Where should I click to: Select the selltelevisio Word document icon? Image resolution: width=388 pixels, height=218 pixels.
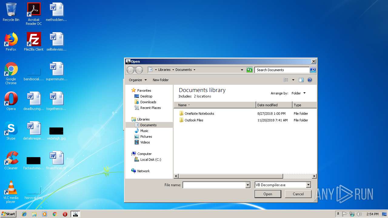(56, 42)
